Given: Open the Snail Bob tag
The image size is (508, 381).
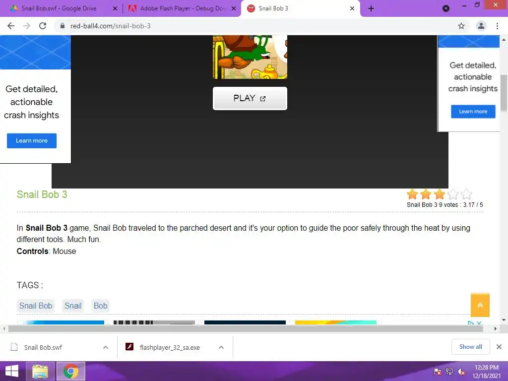Looking at the screenshot, I should (x=36, y=306).
